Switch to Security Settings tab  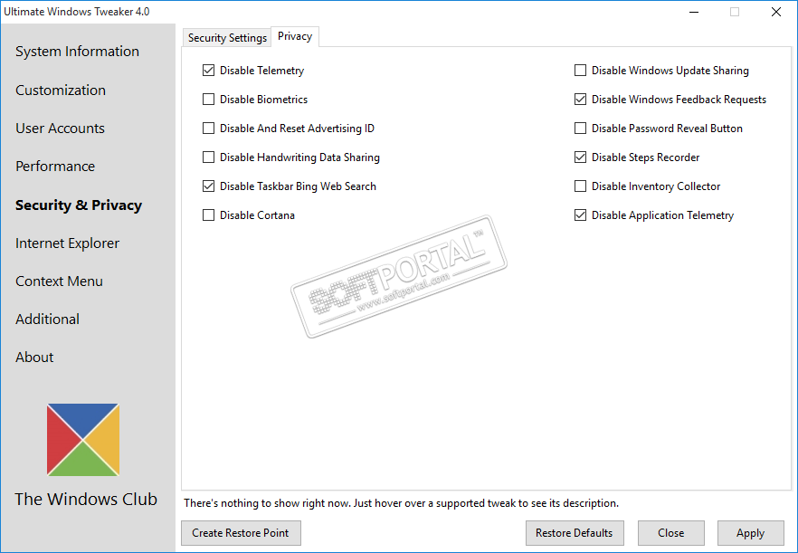(227, 38)
